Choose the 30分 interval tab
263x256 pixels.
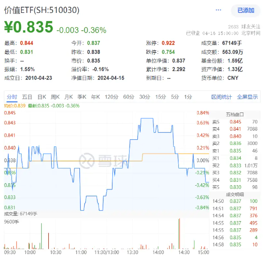click(144, 97)
